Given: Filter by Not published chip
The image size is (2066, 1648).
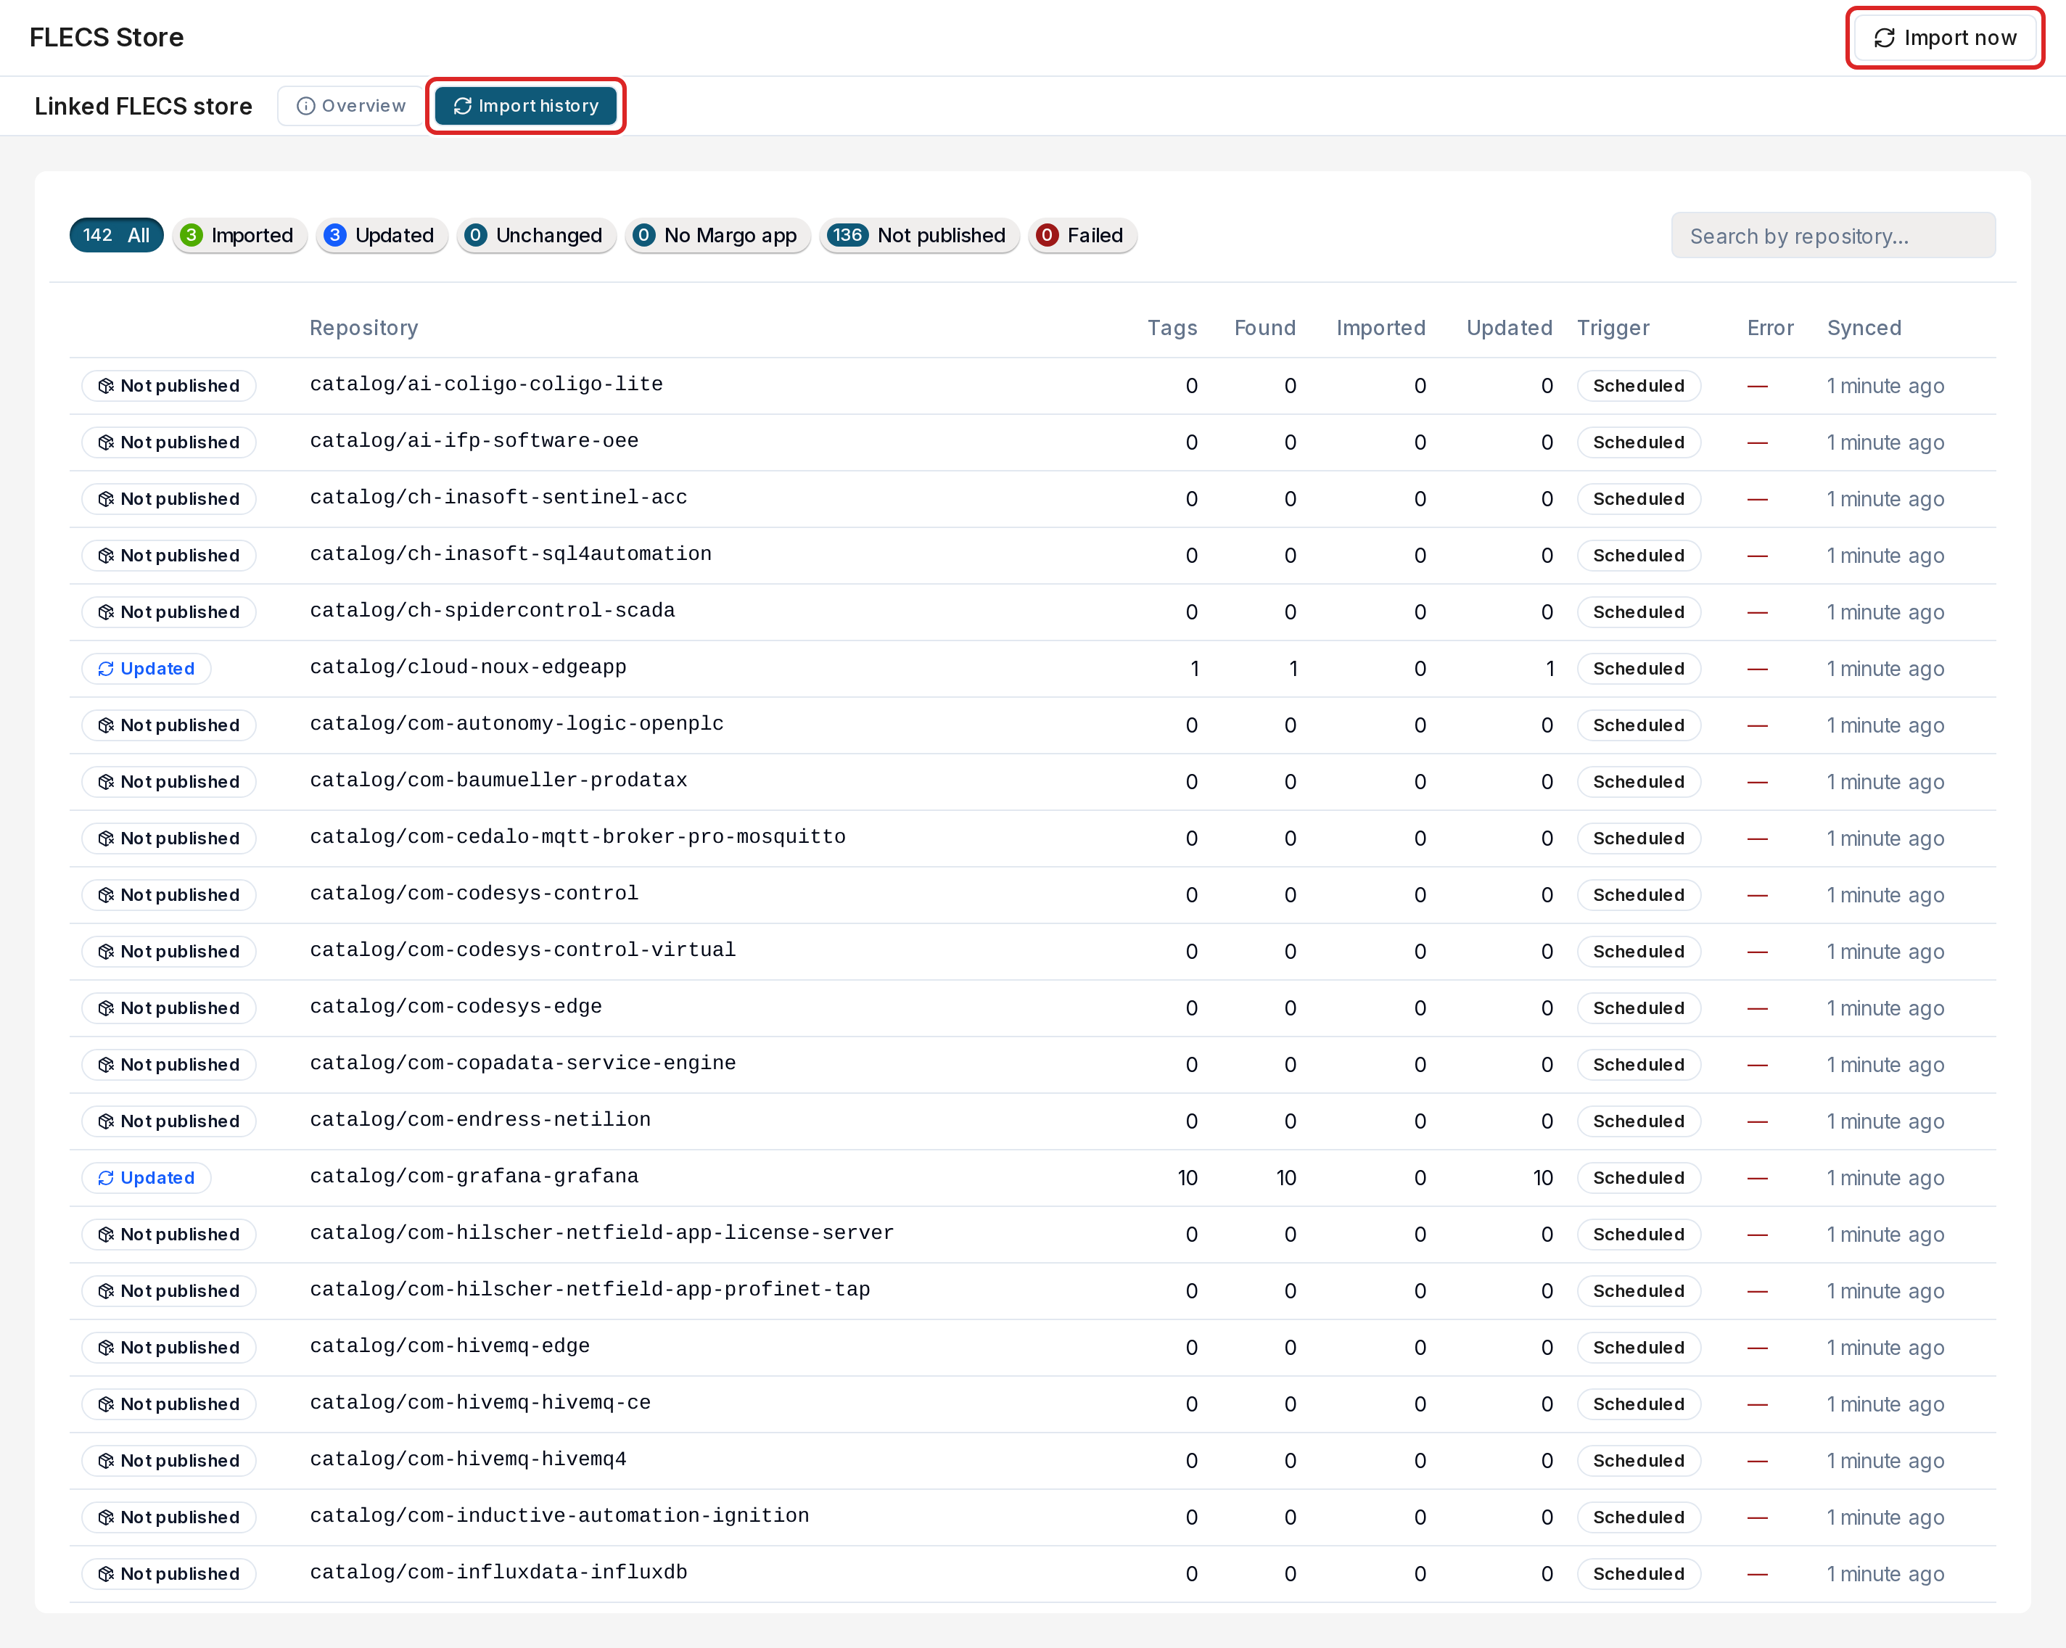Looking at the screenshot, I should coord(919,235).
